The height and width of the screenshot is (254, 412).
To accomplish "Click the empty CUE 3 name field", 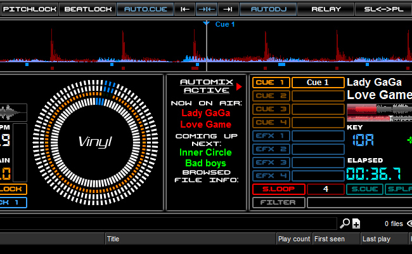I will 318,109.
